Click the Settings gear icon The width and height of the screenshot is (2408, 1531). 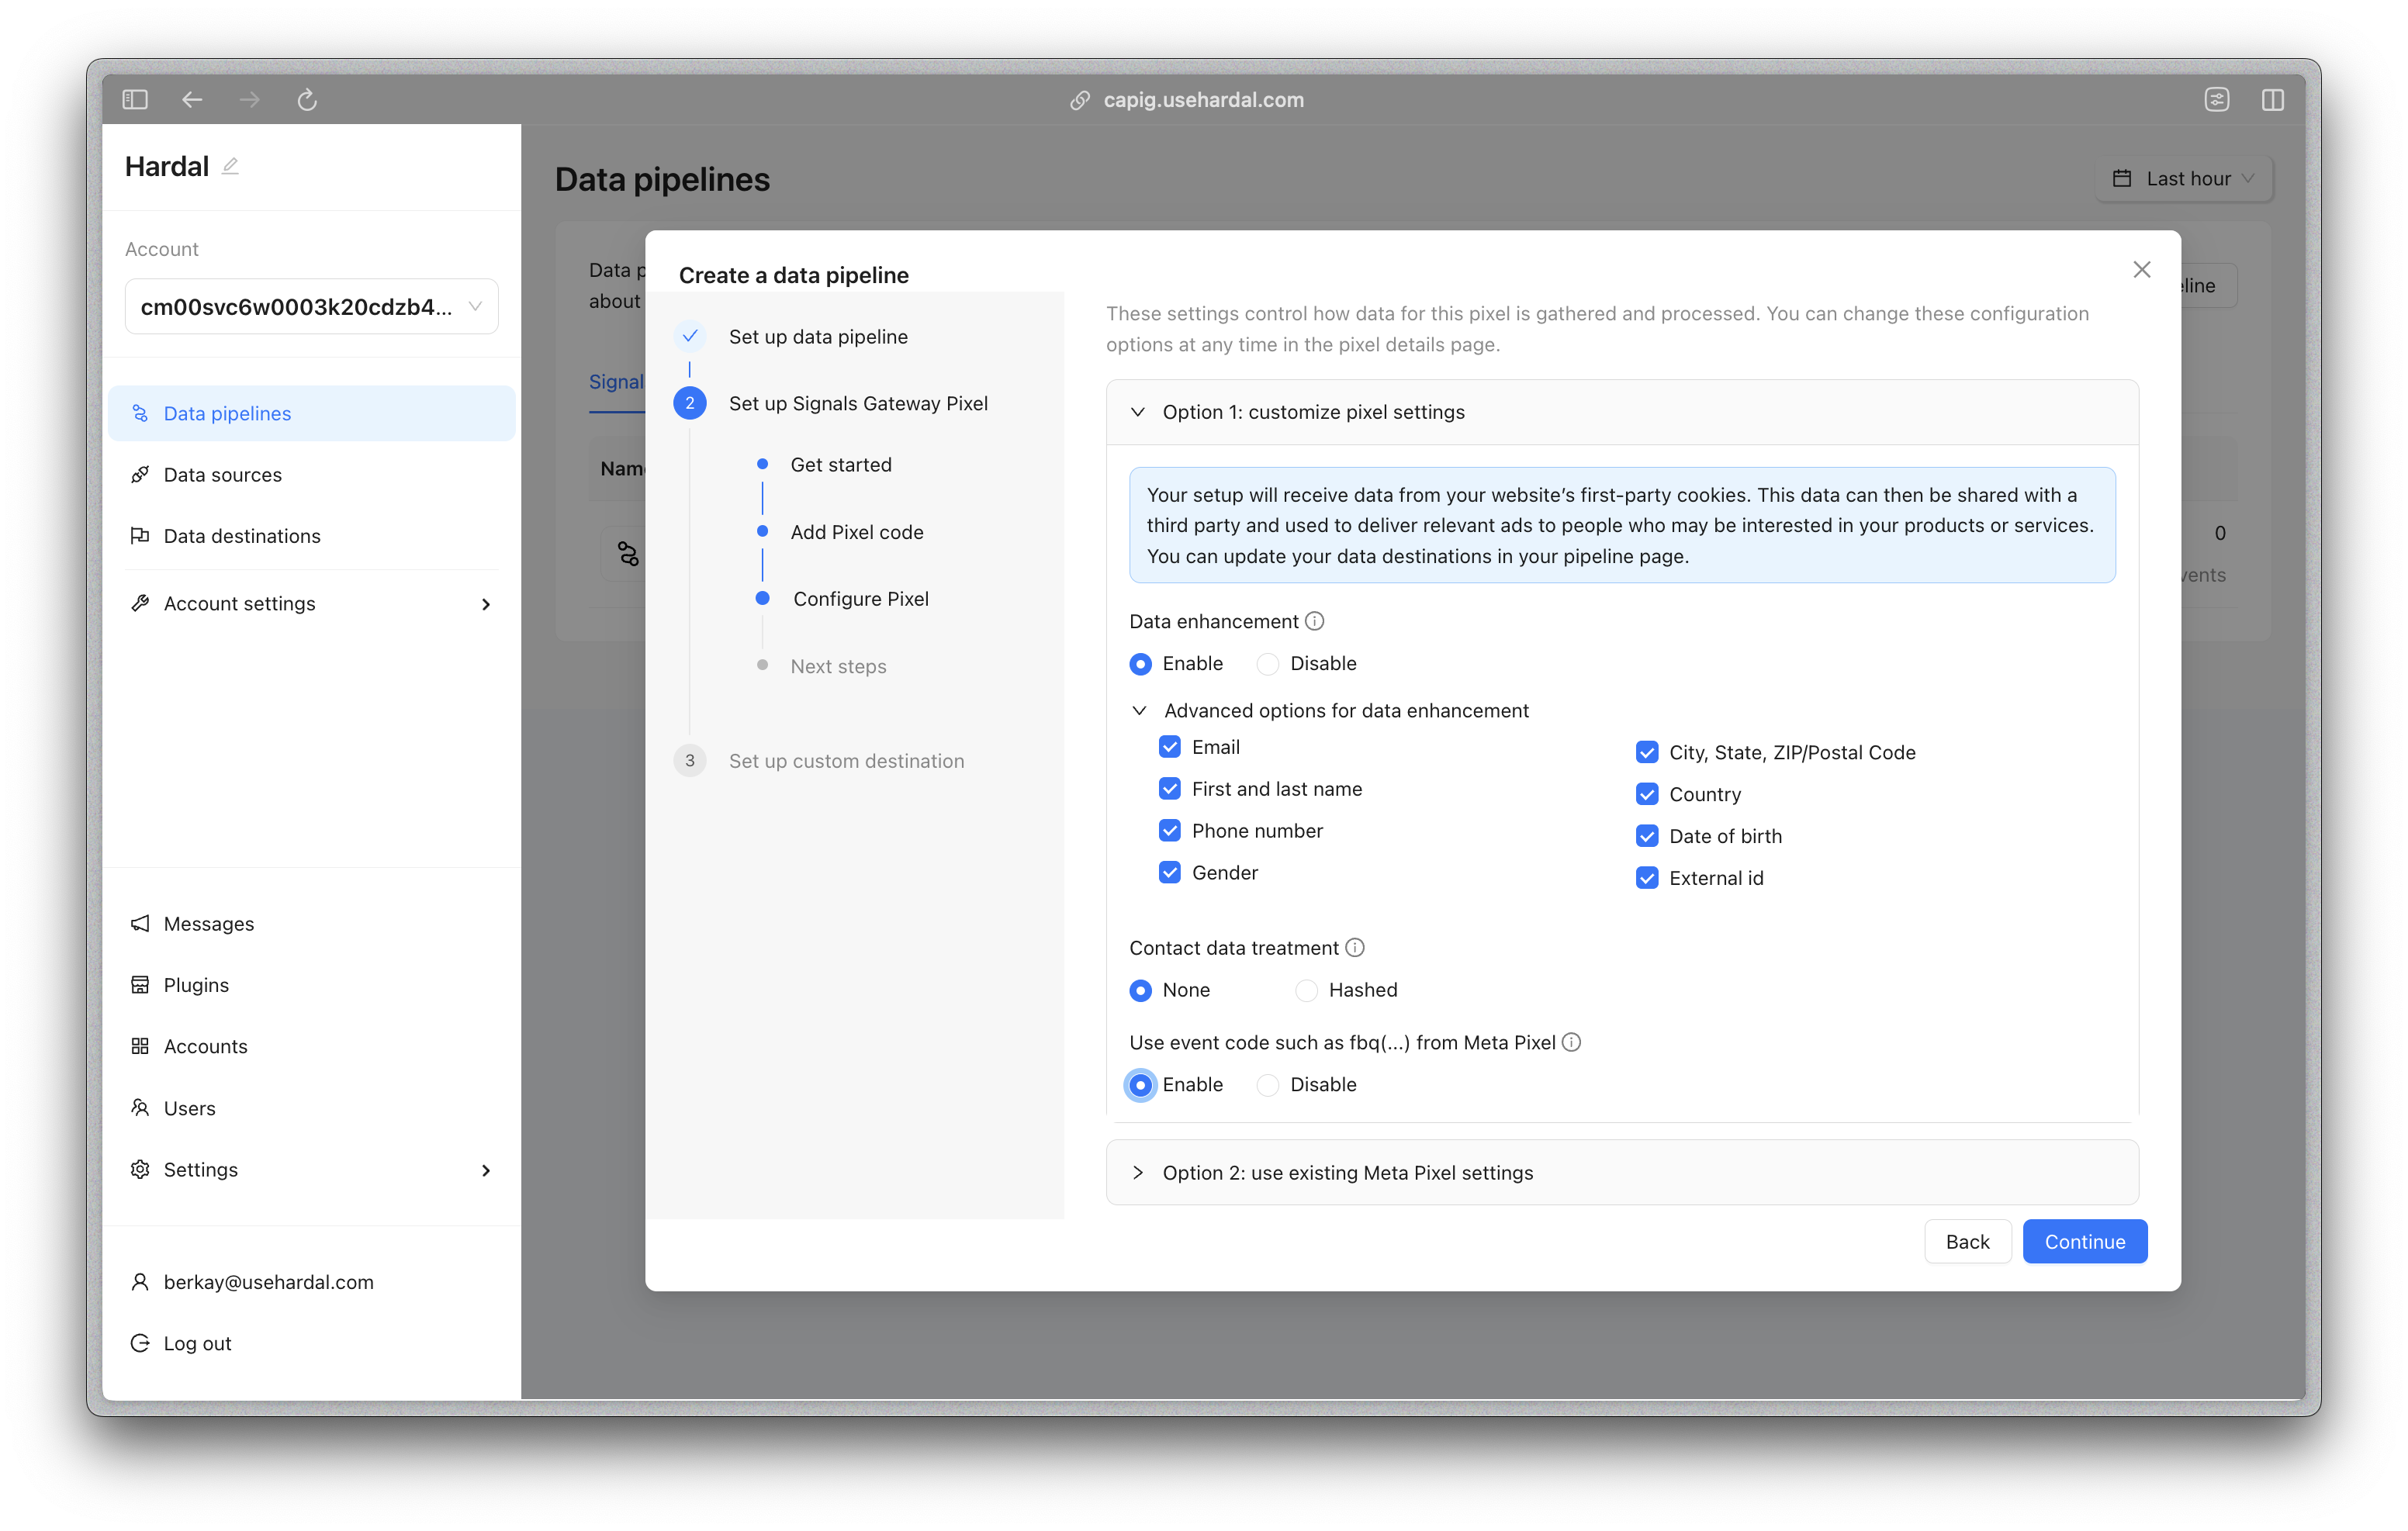click(x=140, y=1169)
